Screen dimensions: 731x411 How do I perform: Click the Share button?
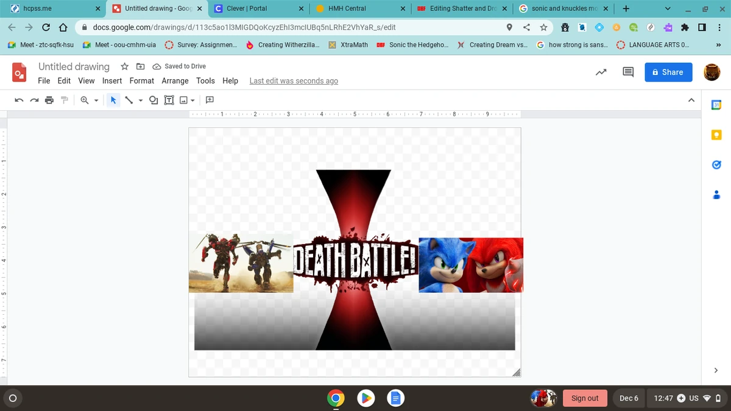(x=668, y=72)
